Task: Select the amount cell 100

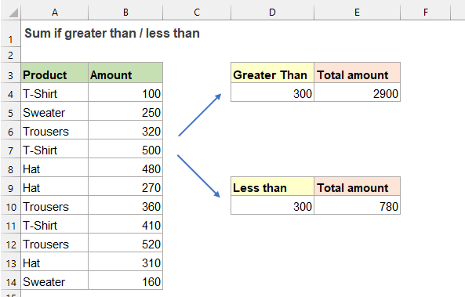Action: [x=125, y=92]
